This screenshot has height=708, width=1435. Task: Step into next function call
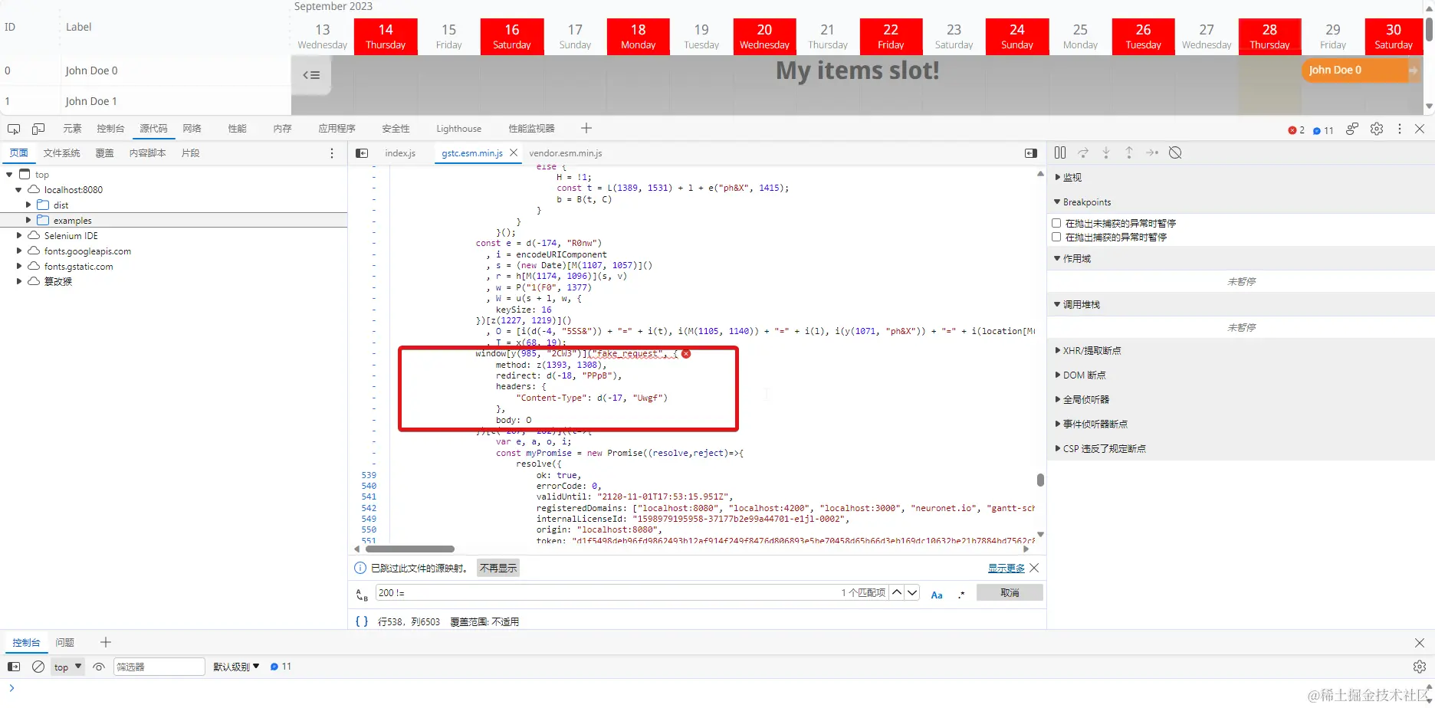(x=1106, y=152)
